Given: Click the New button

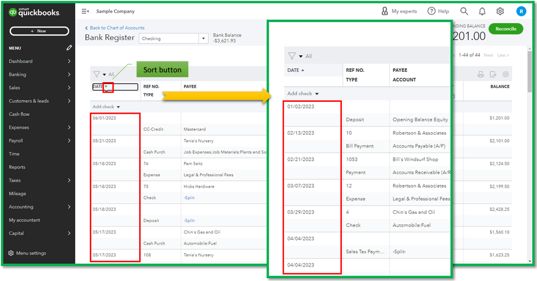Looking at the screenshot, I should click(x=39, y=31).
